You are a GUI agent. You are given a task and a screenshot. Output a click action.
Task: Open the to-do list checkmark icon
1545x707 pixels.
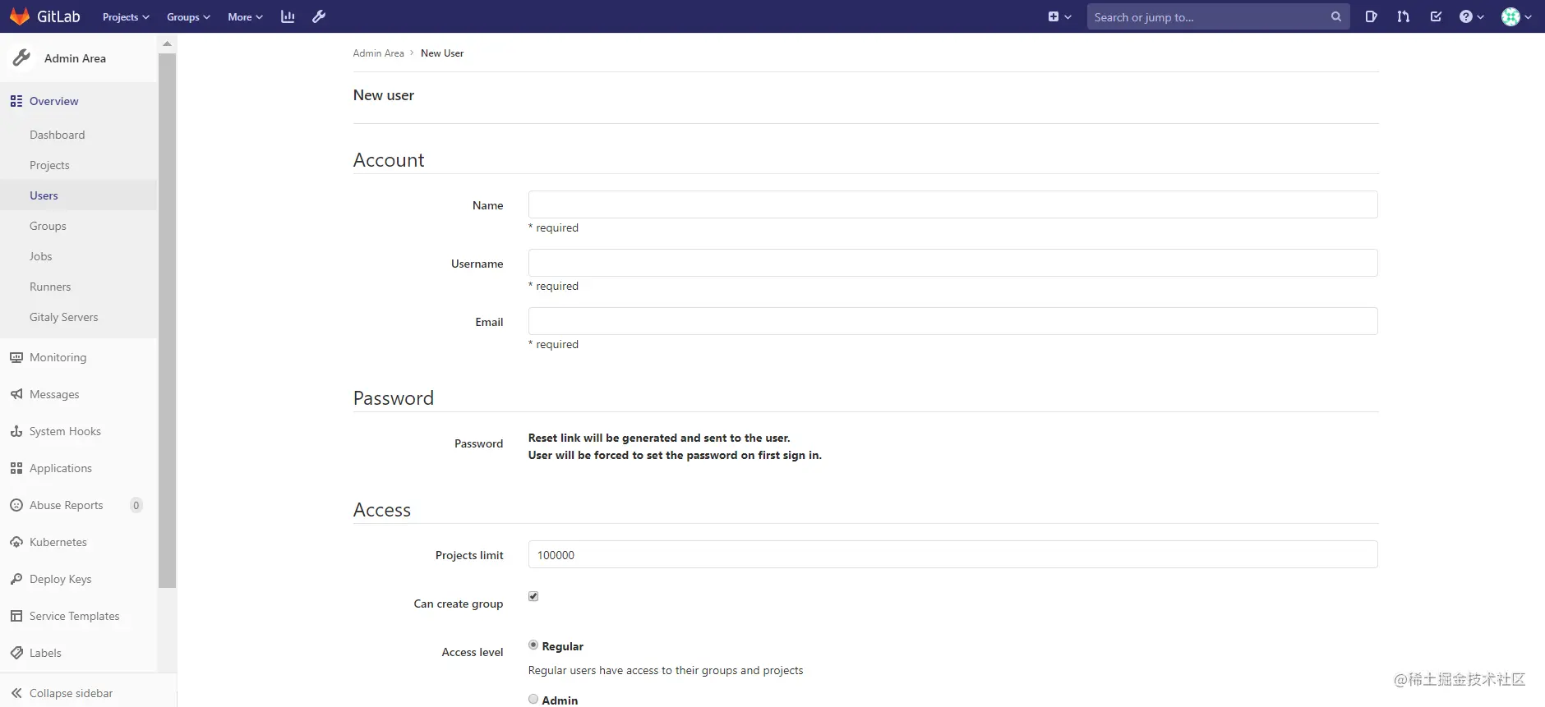(x=1436, y=16)
